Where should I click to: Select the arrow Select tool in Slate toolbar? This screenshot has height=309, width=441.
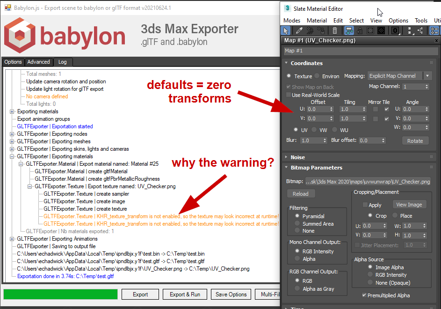[286, 30]
